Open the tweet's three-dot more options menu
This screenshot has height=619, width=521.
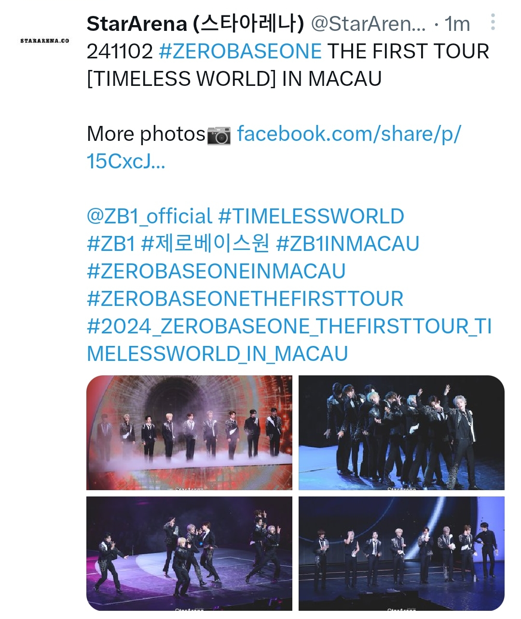493,22
